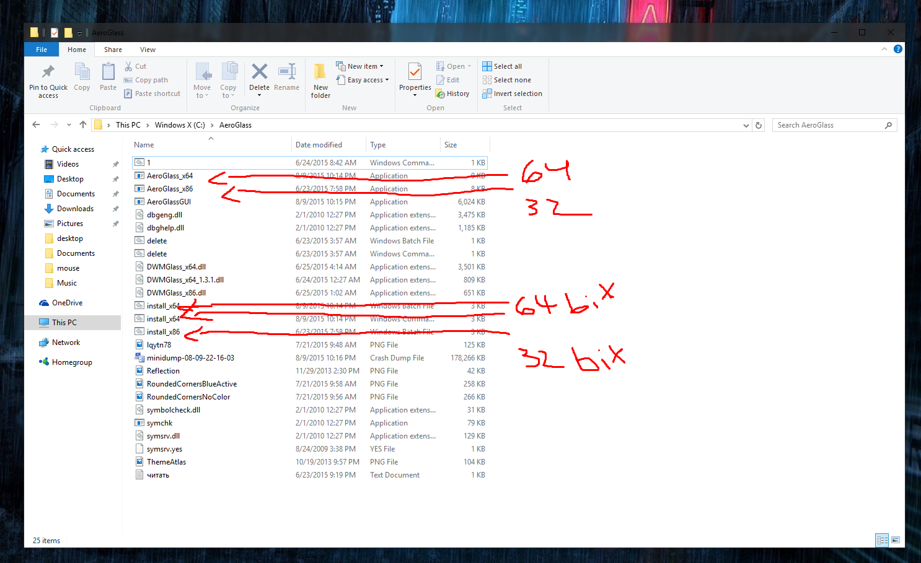Sort by the Name column header
Viewport: 921px width, 563px height.
[211, 145]
